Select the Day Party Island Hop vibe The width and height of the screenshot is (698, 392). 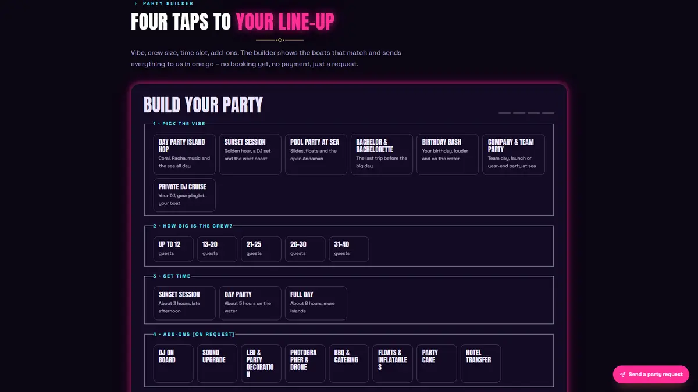pos(184,154)
